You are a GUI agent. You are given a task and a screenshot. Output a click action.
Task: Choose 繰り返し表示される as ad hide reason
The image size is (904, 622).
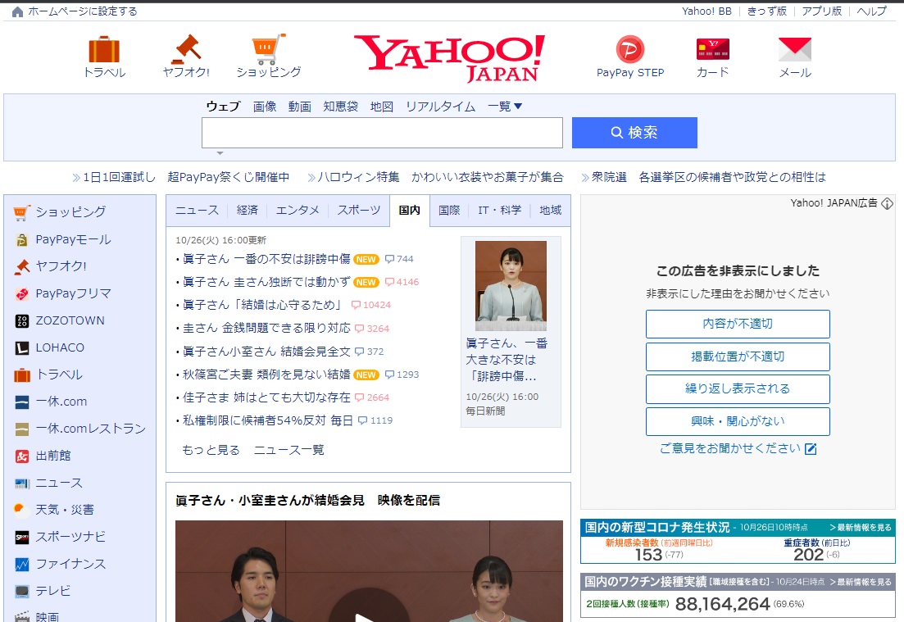738,389
